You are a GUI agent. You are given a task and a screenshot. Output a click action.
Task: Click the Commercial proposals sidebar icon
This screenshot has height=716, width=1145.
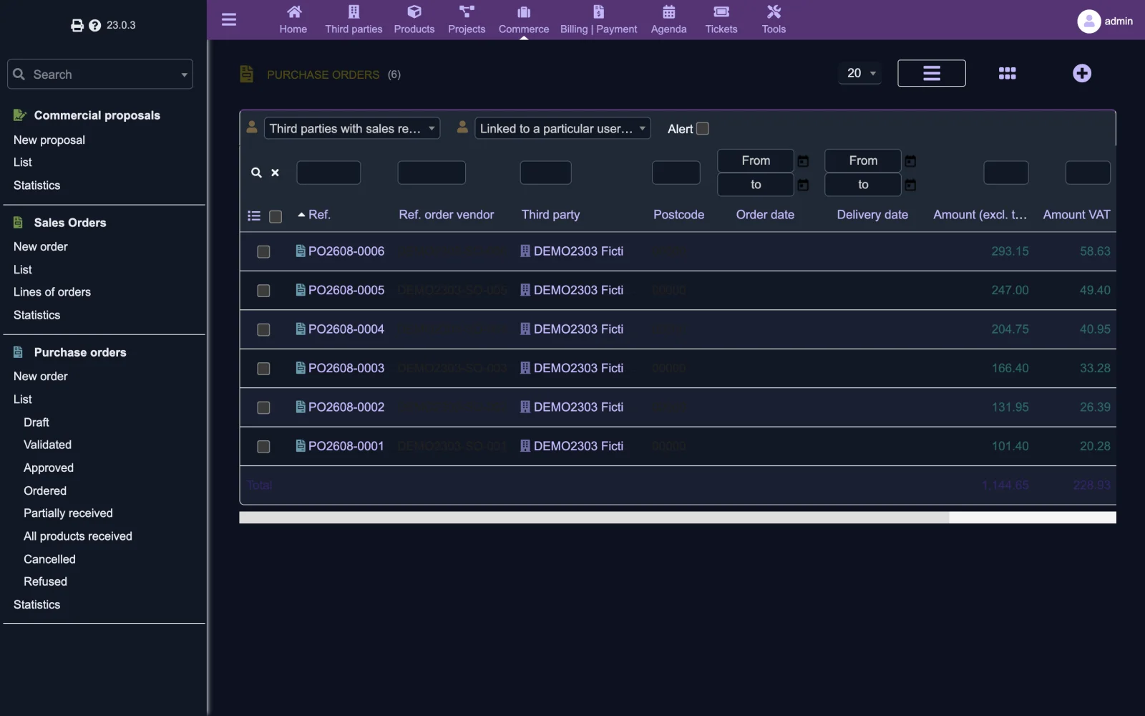click(x=20, y=115)
